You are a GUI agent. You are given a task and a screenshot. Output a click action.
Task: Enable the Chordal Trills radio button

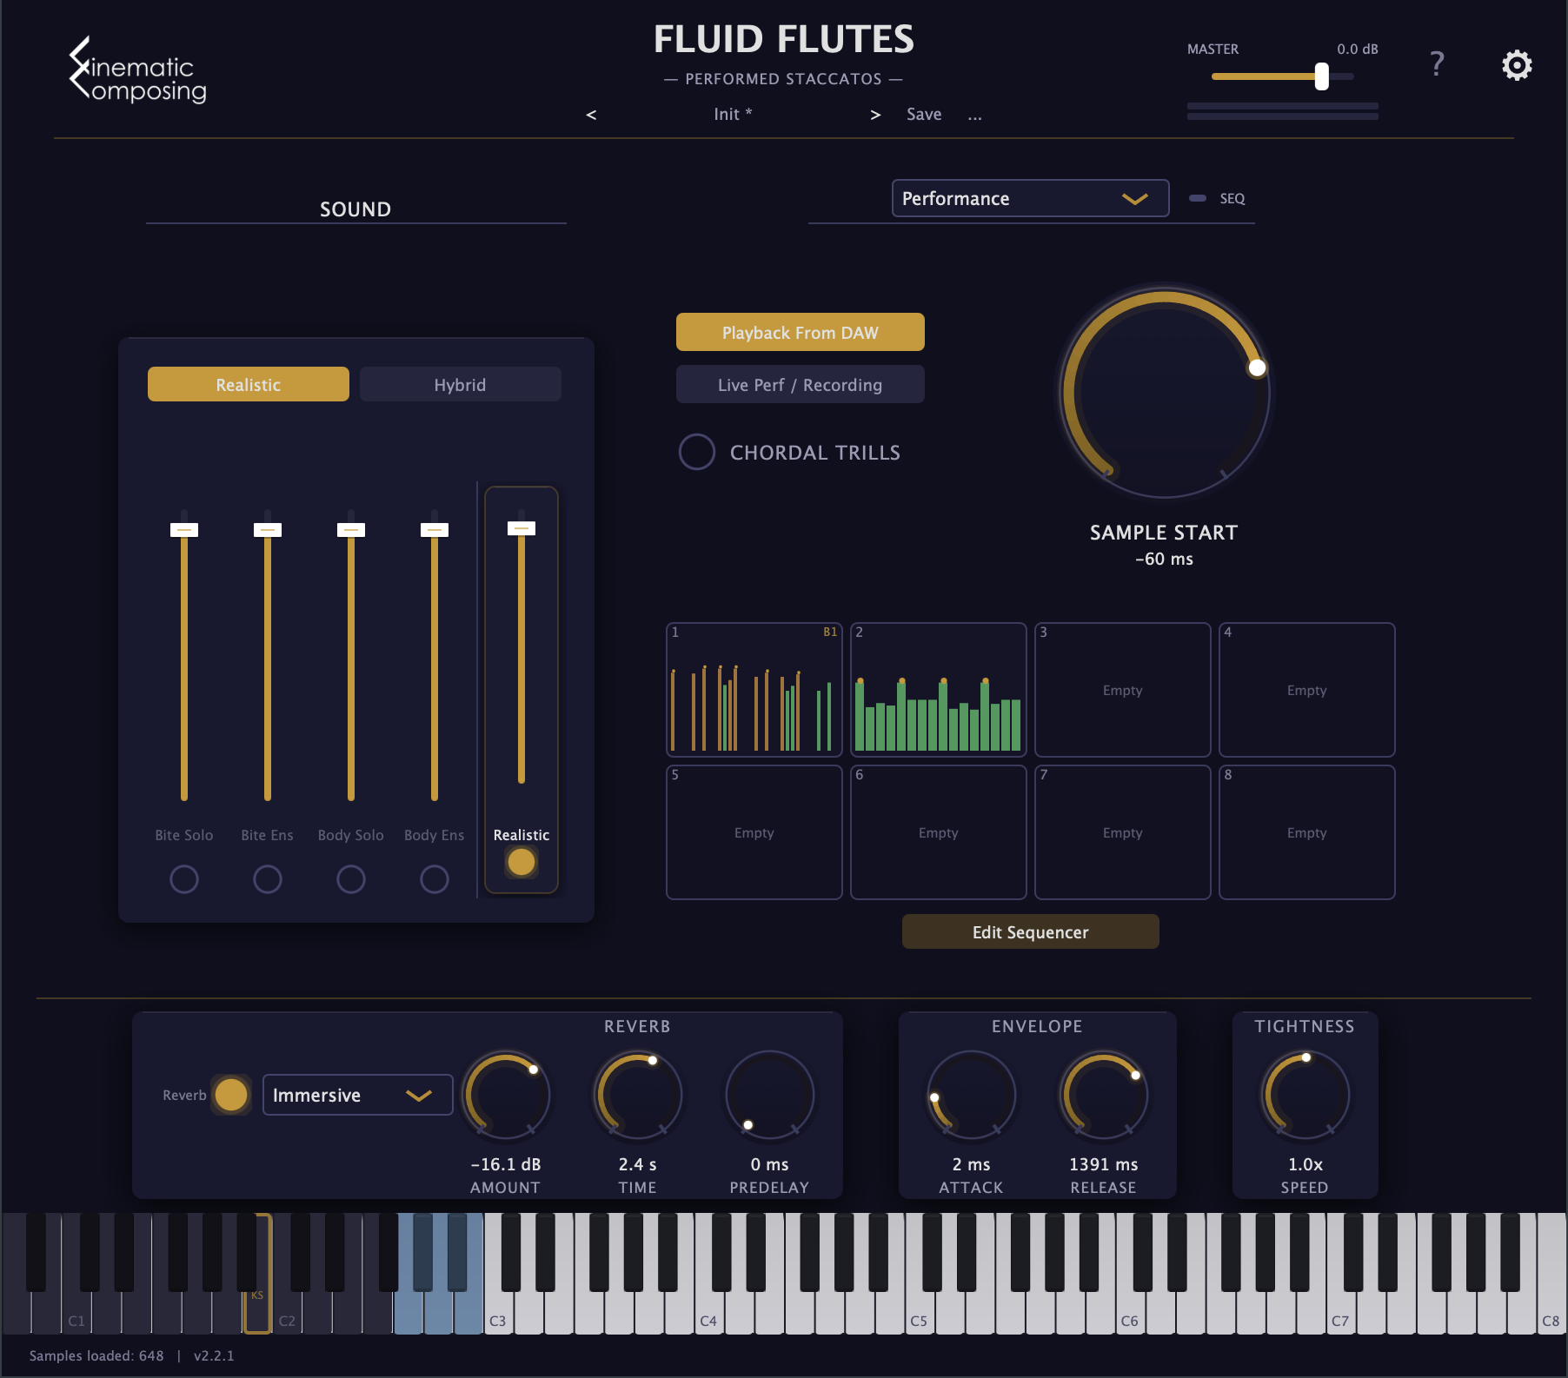pyautogui.click(x=697, y=452)
